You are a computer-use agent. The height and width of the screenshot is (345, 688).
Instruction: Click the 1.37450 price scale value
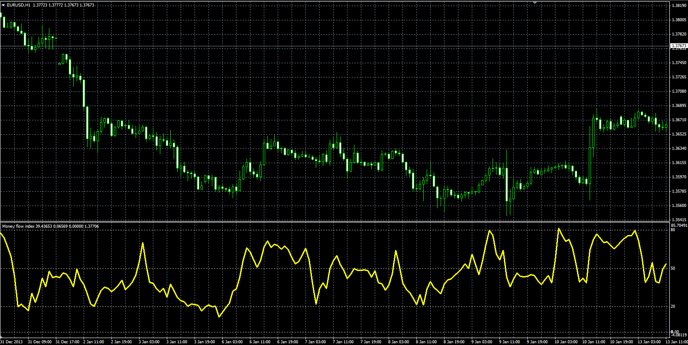coord(679,62)
